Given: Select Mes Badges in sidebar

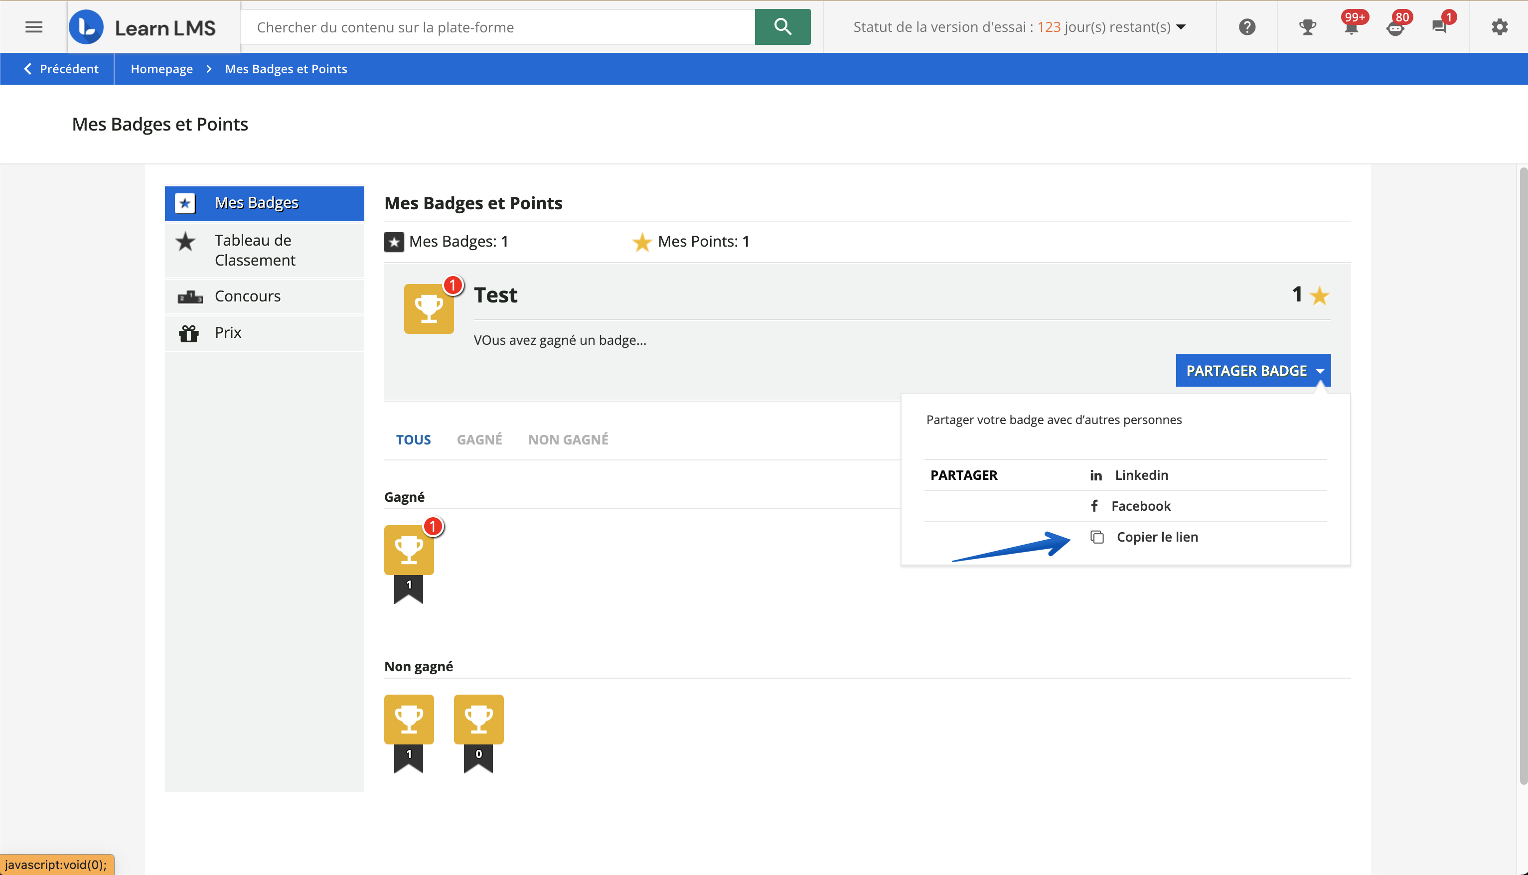Looking at the screenshot, I should (264, 203).
